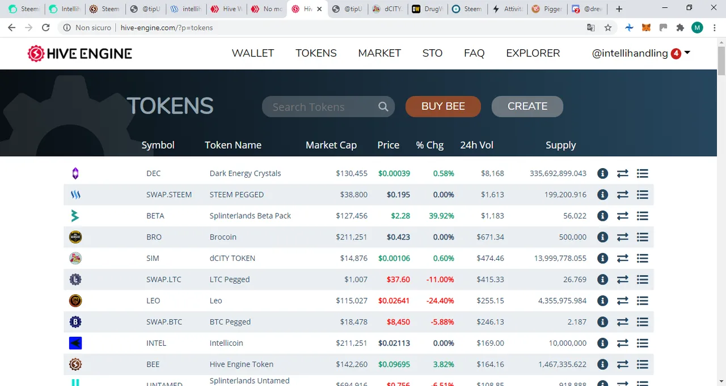Open list icon for SIM row
Screen dimensions: 726x386
pyautogui.click(x=642, y=258)
